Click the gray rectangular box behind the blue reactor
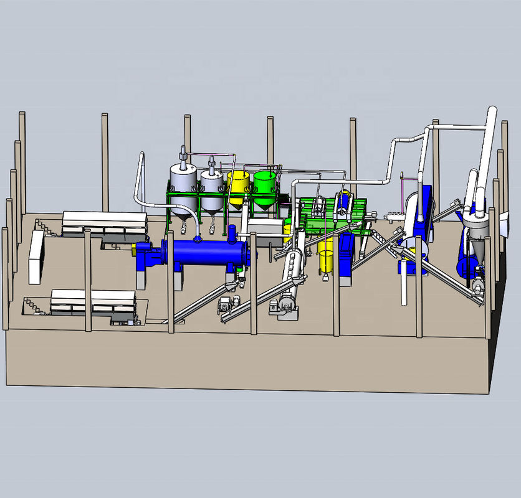 tap(265, 231)
